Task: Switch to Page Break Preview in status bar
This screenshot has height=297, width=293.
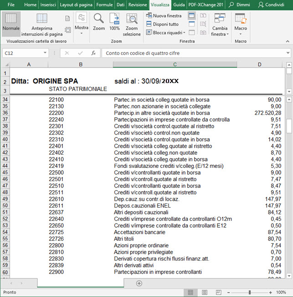Action: click(218, 292)
